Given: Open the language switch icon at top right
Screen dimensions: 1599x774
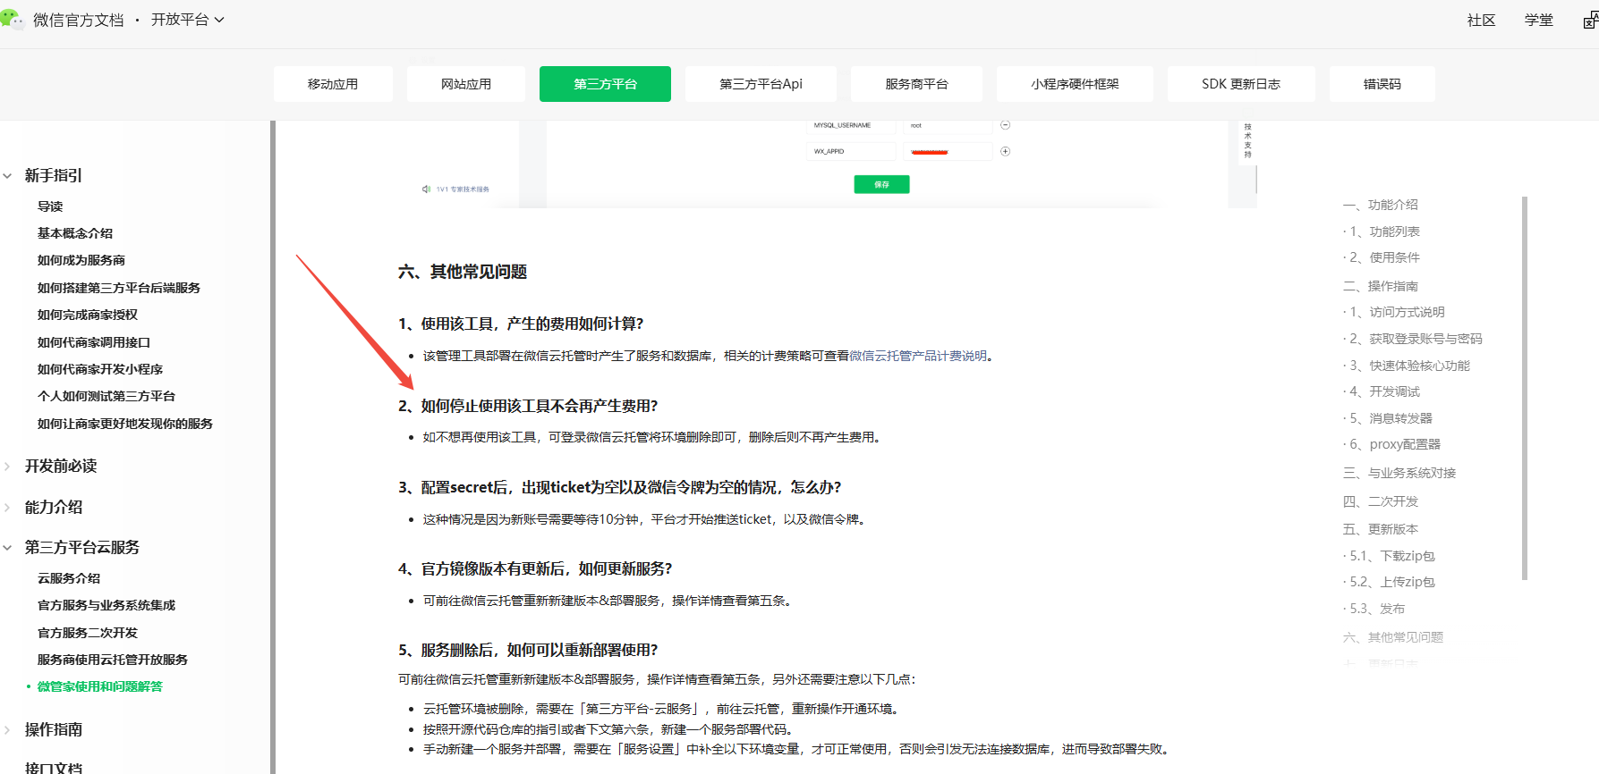Looking at the screenshot, I should [1591, 20].
